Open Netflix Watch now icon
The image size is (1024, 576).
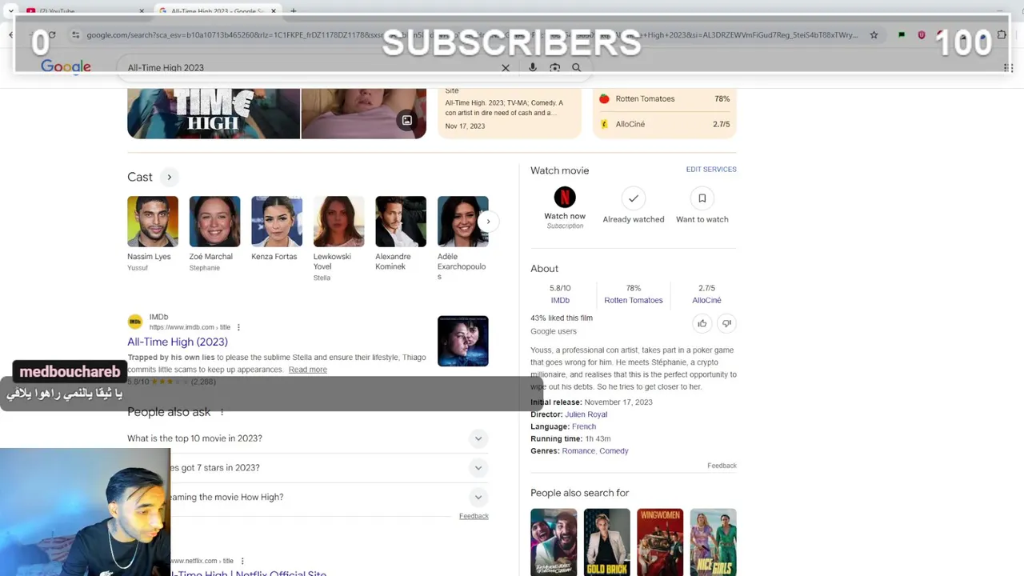565,198
